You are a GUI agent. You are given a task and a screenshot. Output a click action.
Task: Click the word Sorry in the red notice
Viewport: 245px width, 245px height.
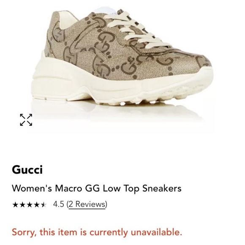[24, 232]
